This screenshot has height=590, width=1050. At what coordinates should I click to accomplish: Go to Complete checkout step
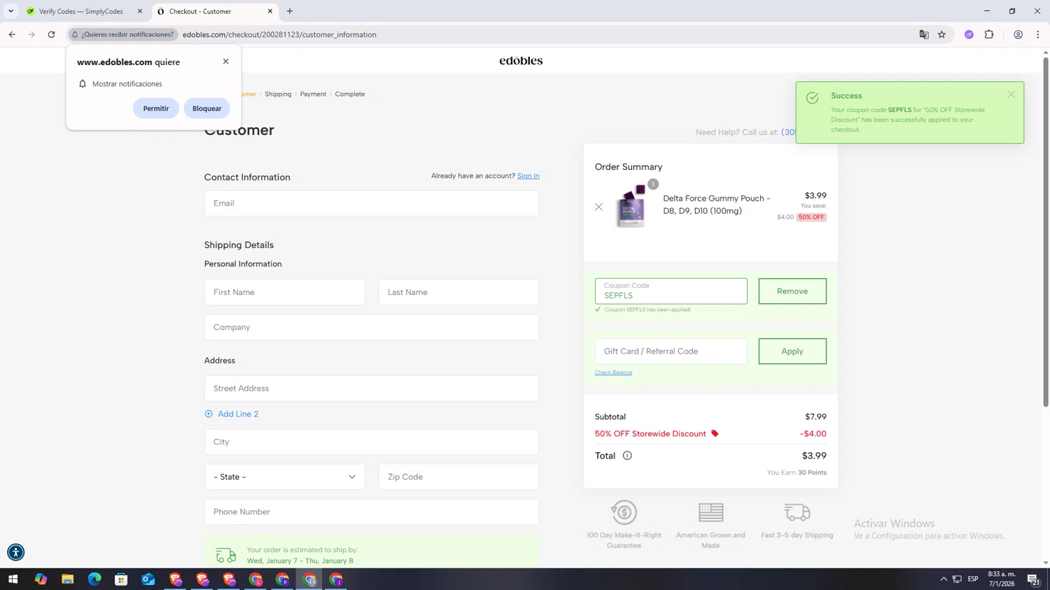tap(350, 94)
